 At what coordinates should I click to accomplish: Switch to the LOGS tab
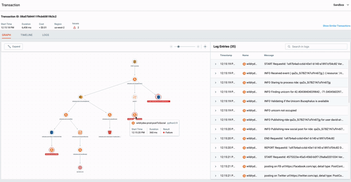pos(46,35)
